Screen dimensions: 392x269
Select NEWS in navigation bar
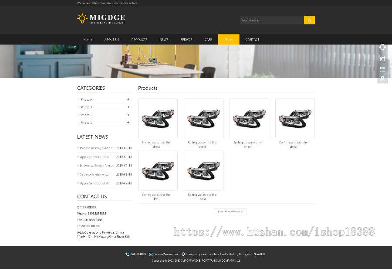click(164, 40)
